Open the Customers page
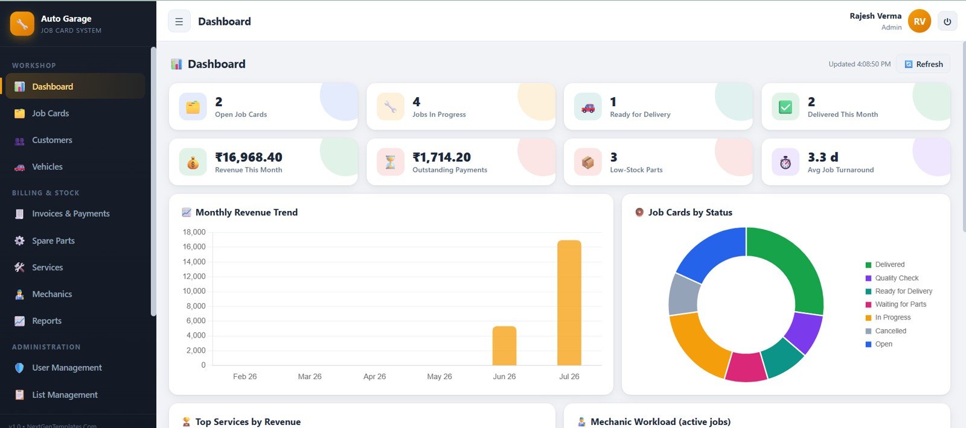Image resolution: width=966 pixels, height=428 pixels. pyautogui.click(x=75, y=140)
